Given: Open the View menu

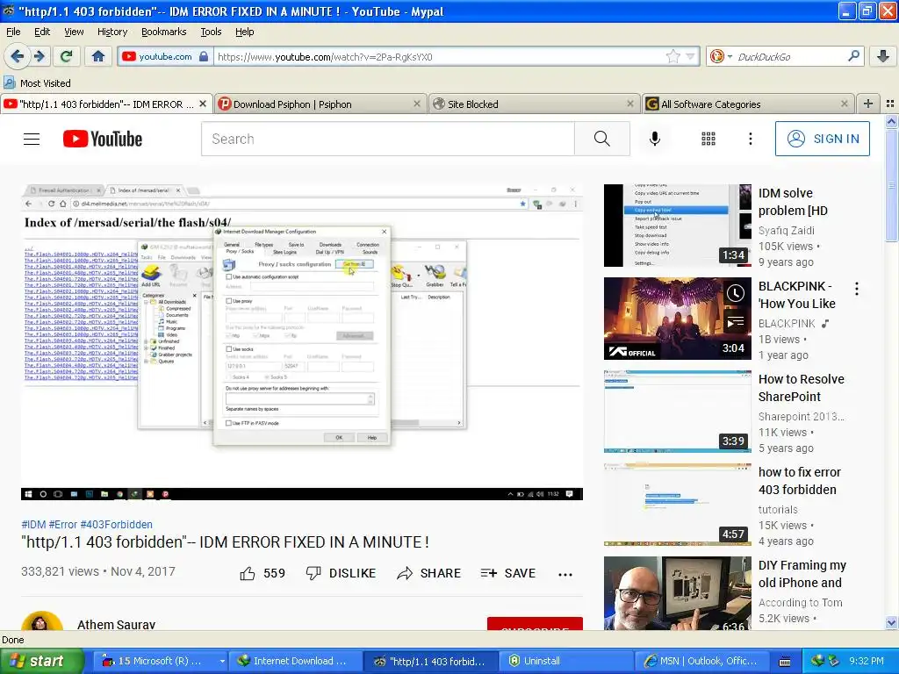Looking at the screenshot, I should coord(74,32).
